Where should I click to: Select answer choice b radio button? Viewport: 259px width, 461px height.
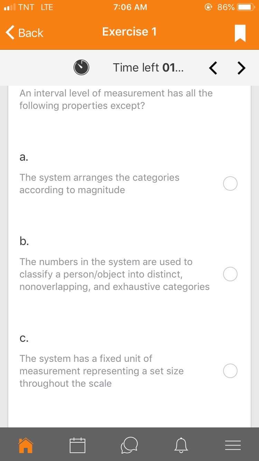[x=230, y=274]
